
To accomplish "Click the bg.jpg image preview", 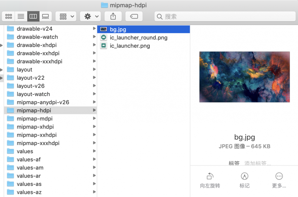I will 244,77.
